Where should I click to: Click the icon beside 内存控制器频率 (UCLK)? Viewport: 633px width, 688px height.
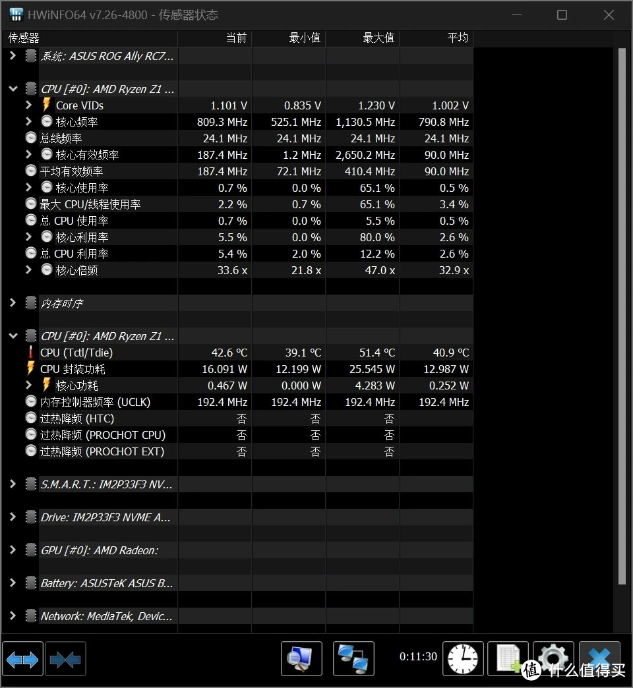click(x=31, y=401)
